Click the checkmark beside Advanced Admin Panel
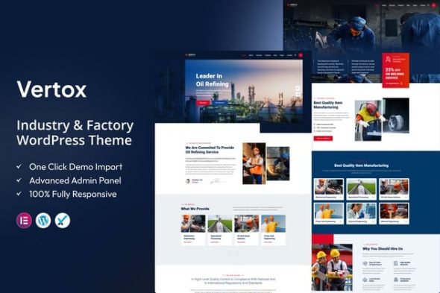 [19, 180]
